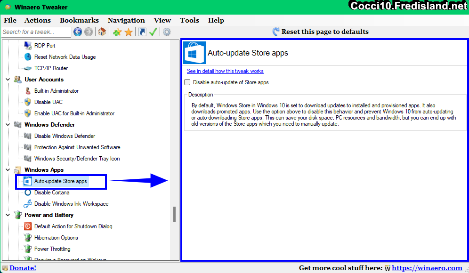This screenshot has width=469, height=273.
Task: Click the Search for a tweak field
Action: [36, 32]
